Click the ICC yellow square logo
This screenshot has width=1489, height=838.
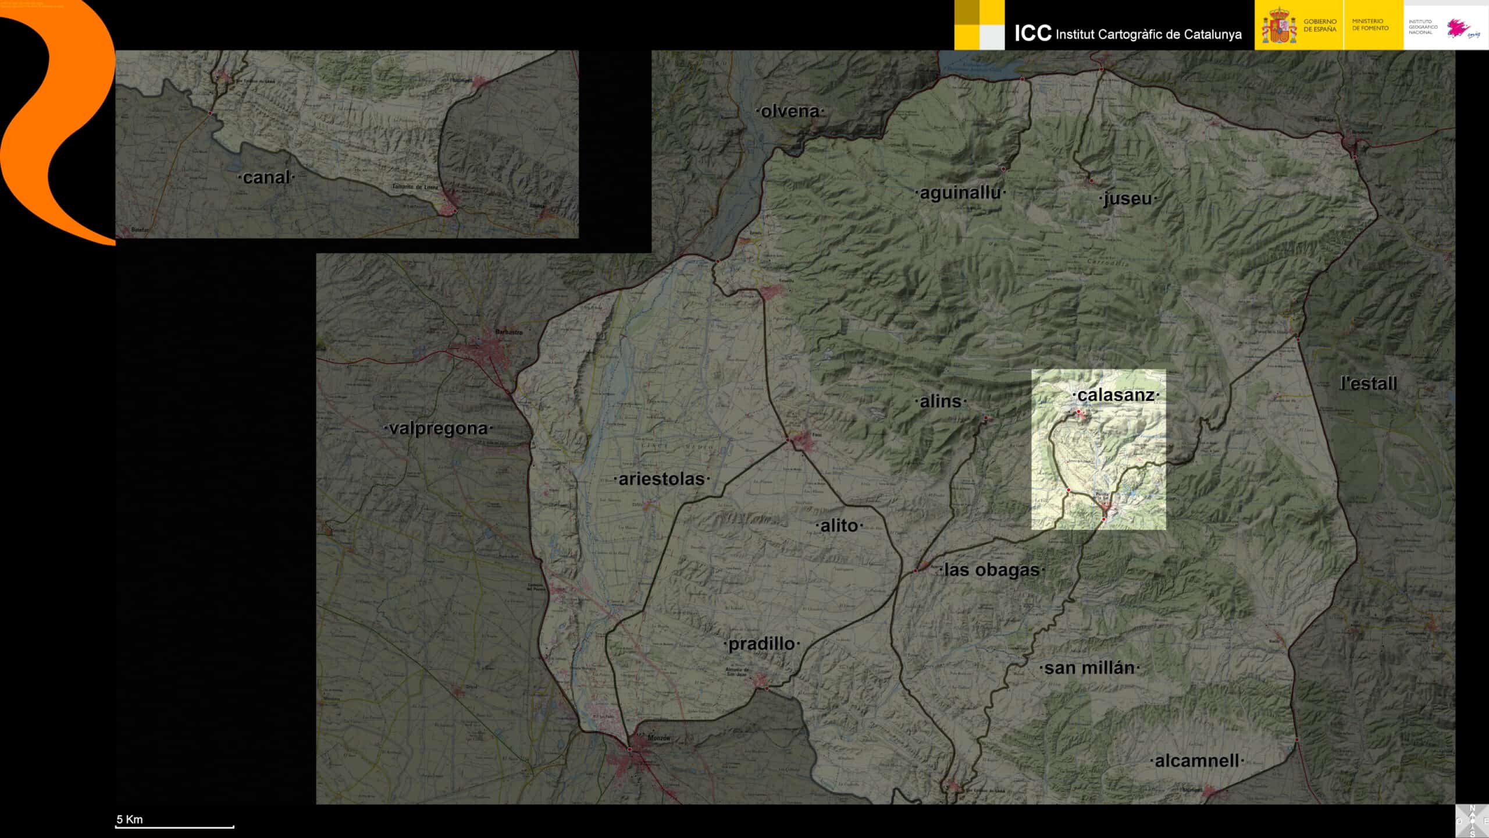pos(979,24)
